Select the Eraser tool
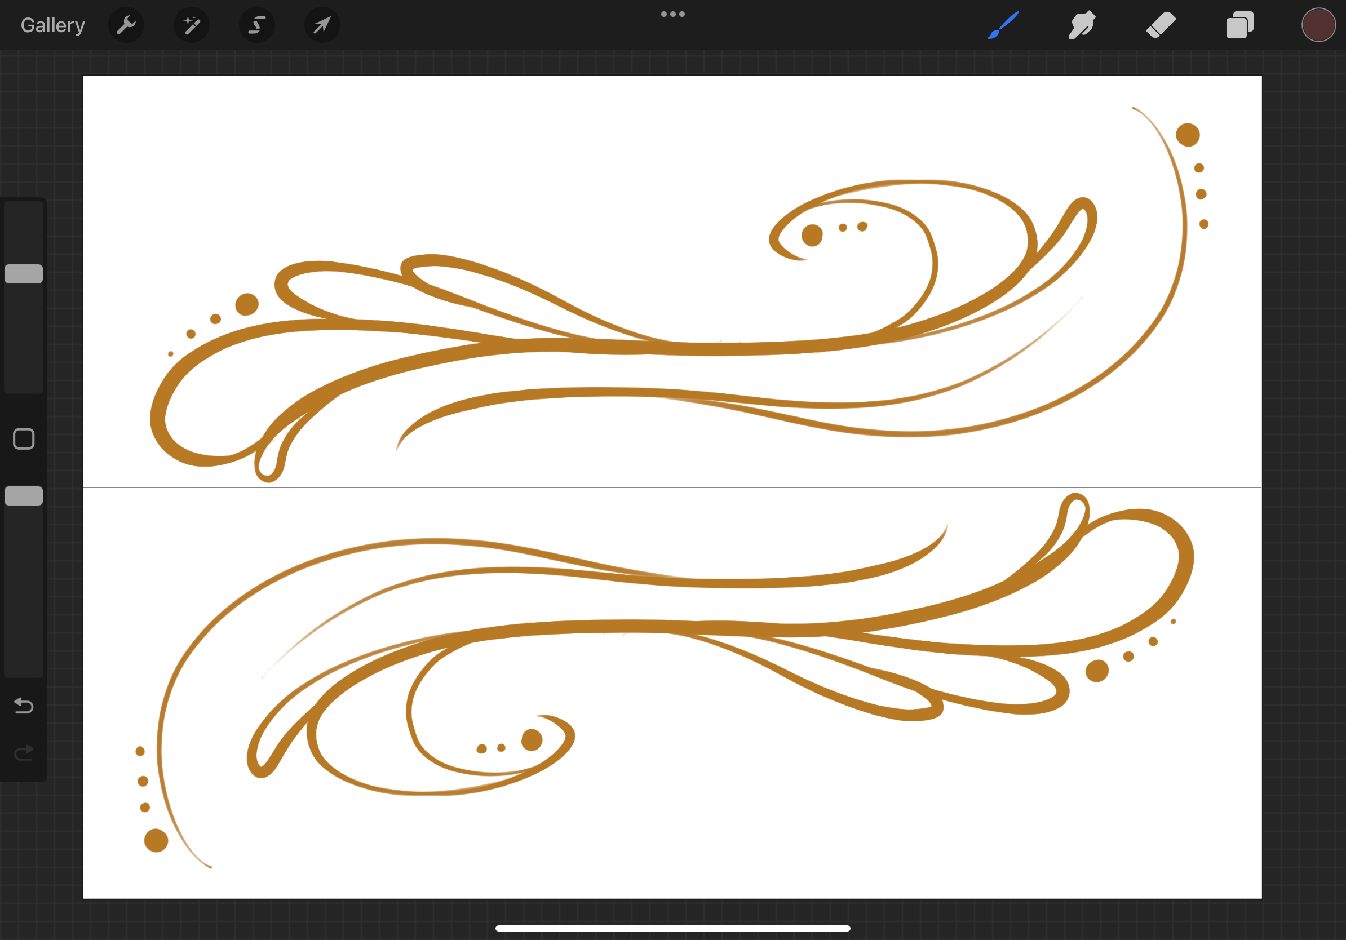 (1161, 25)
